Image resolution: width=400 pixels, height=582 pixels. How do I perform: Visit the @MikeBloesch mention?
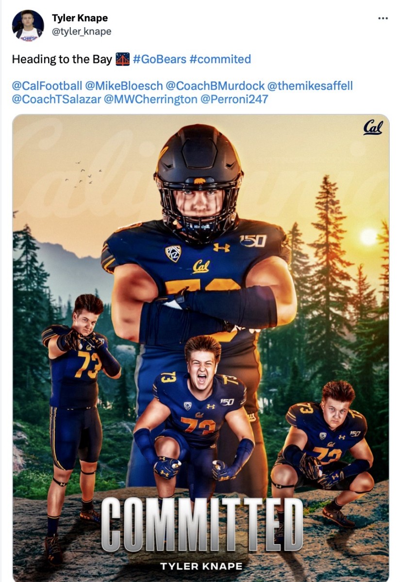pos(124,86)
